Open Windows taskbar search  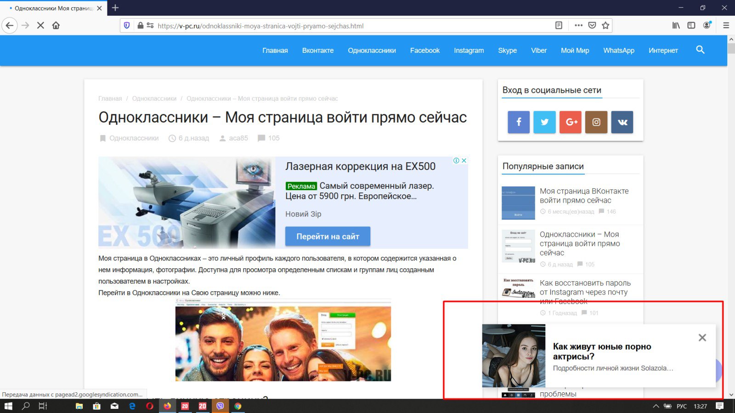tap(26, 406)
